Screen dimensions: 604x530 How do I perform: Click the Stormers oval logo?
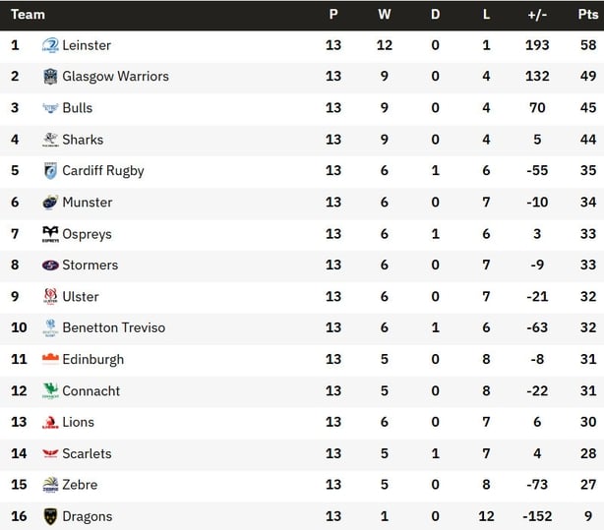pyautogui.click(x=50, y=265)
